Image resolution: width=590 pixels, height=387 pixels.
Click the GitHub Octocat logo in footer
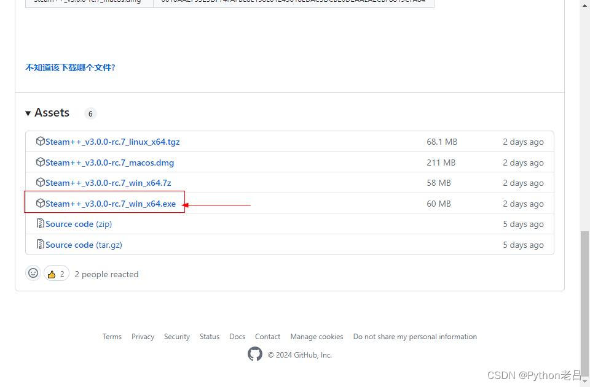point(255,354)
